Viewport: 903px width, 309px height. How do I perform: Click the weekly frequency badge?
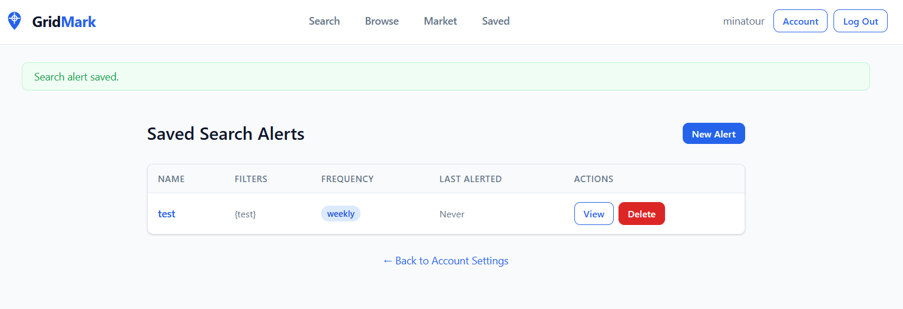click(340, 214)
